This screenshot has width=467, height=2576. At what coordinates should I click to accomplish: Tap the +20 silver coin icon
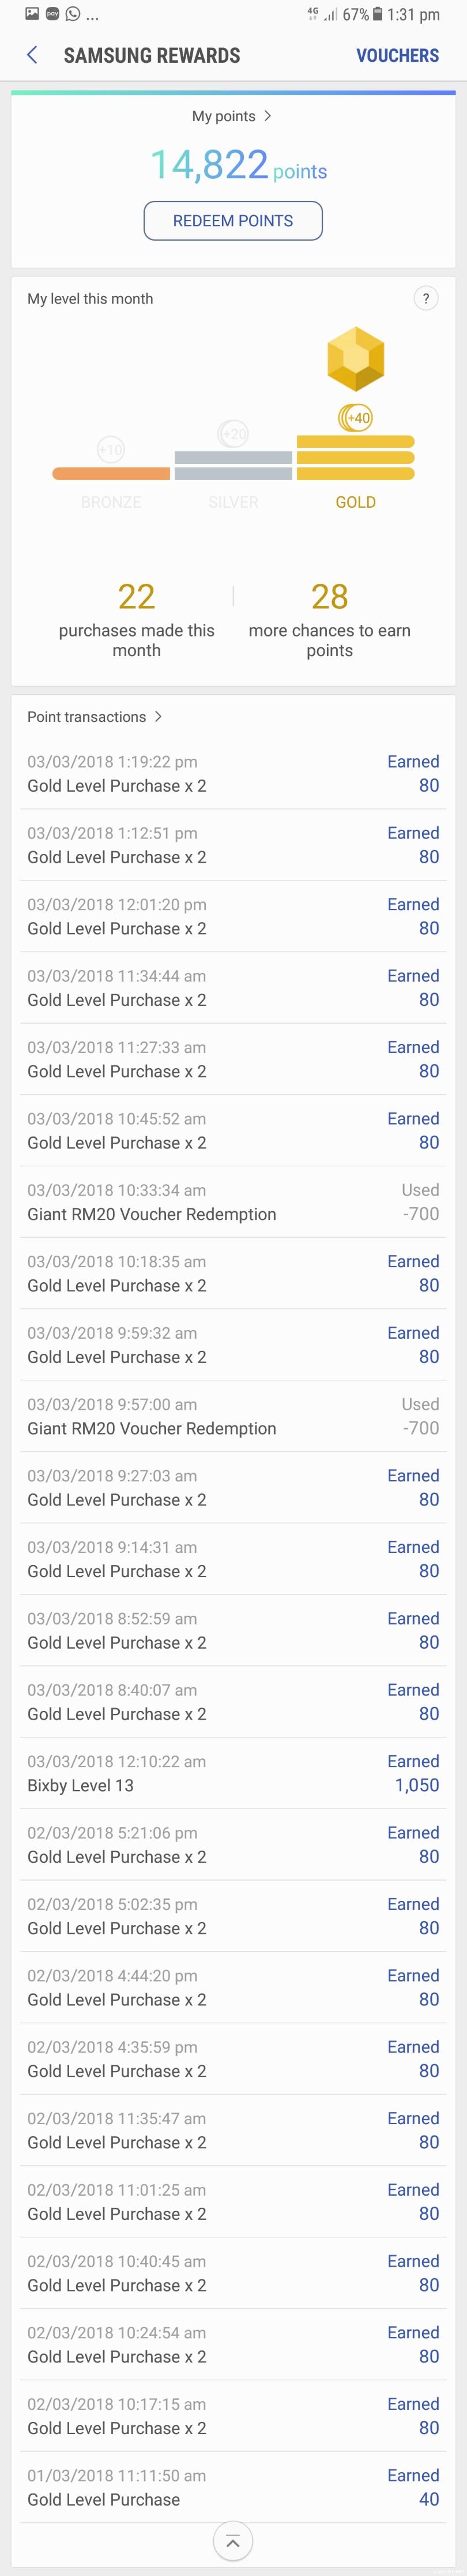point(233,434)
